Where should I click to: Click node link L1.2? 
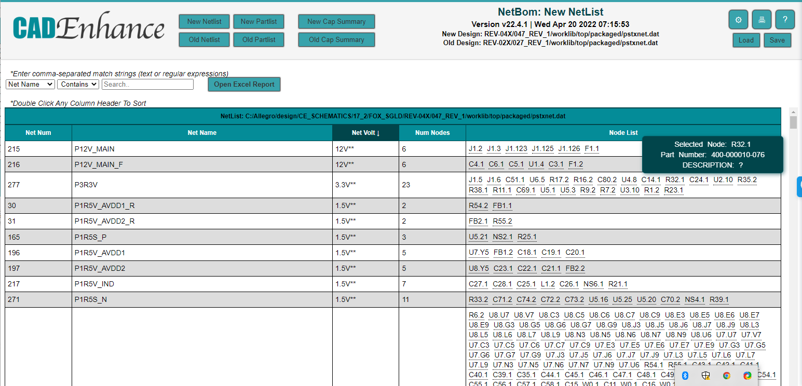coord(548,284)
